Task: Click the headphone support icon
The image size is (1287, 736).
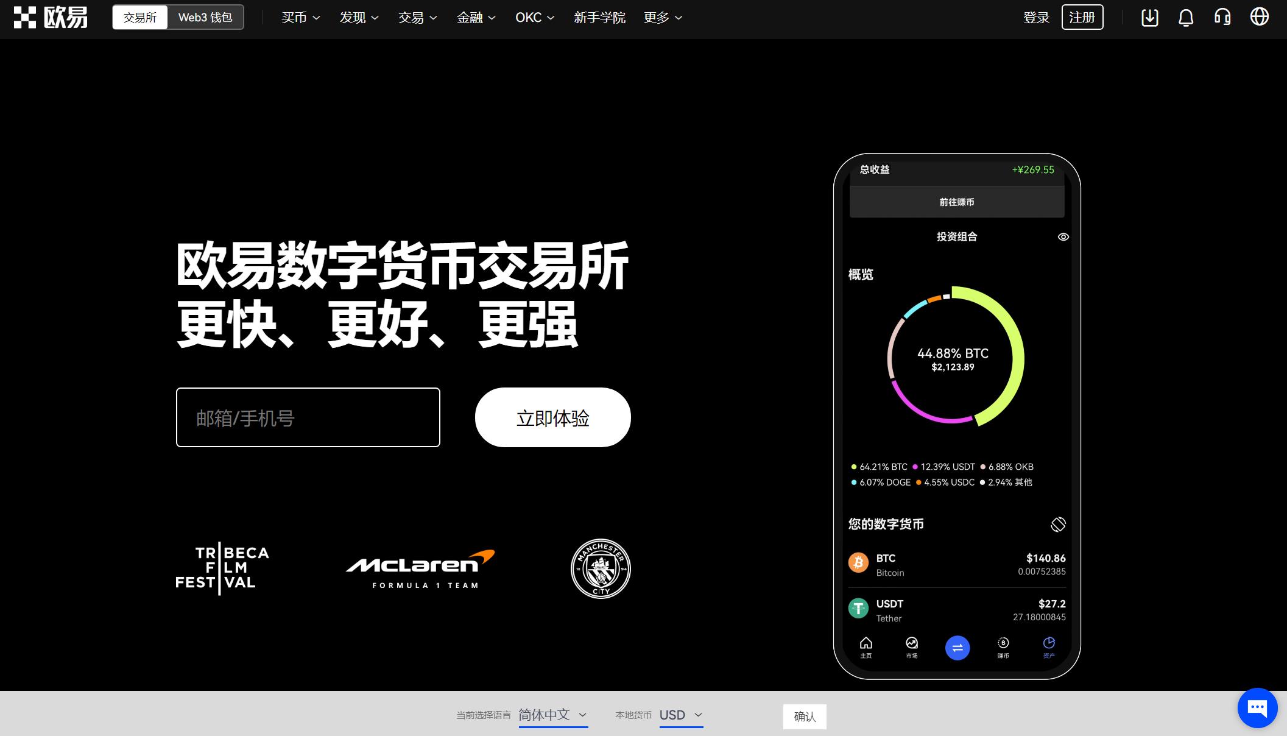Action: 1225,18
